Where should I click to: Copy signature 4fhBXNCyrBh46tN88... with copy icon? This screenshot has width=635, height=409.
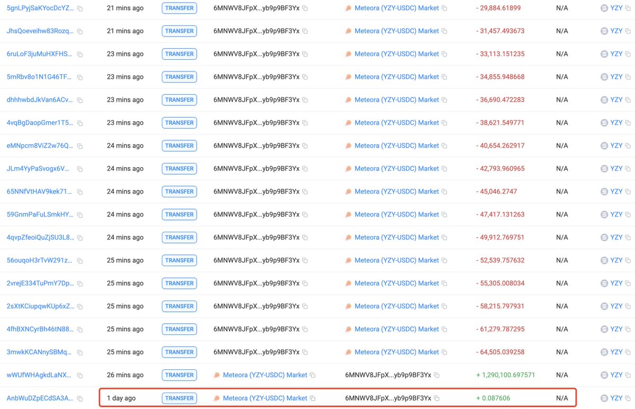coord(80,330)
